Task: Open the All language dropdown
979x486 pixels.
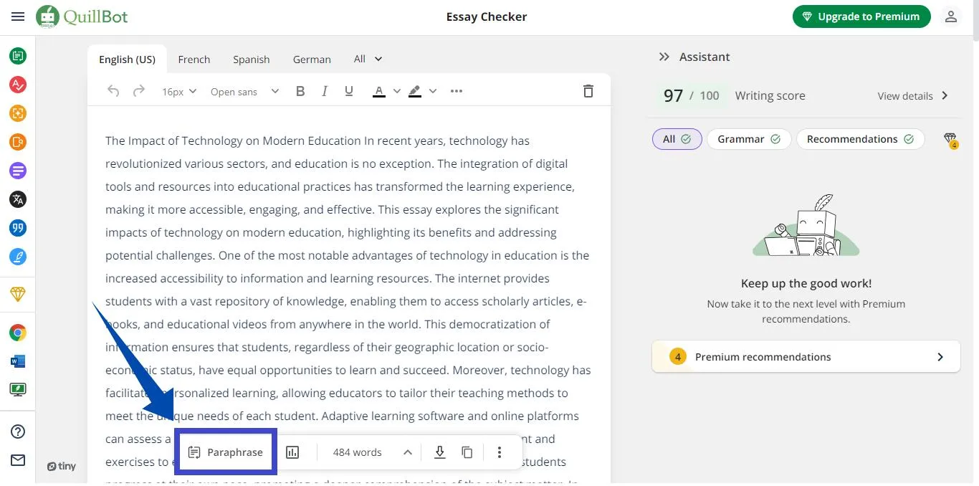Action: (367, 59)
